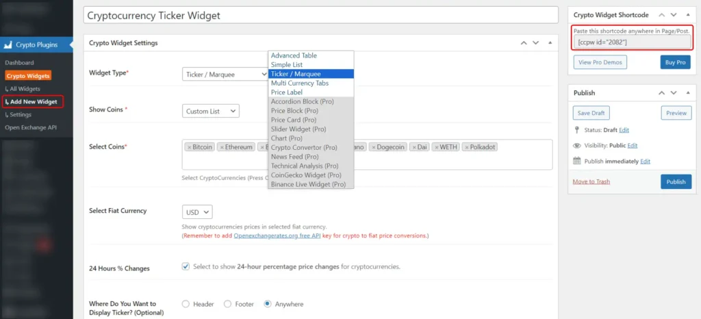
Task: Remove WETH from selected coins
Action: click(x=436, y=147)
